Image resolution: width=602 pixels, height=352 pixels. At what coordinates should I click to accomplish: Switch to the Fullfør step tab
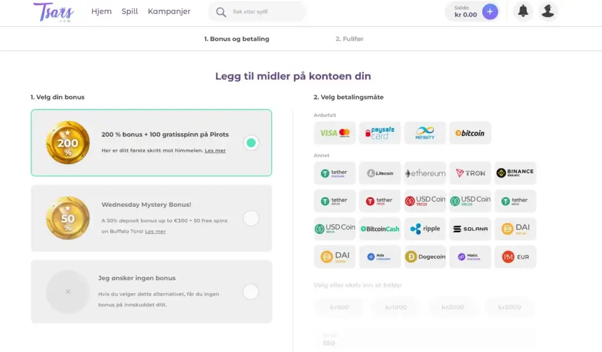tap(350, 39)
